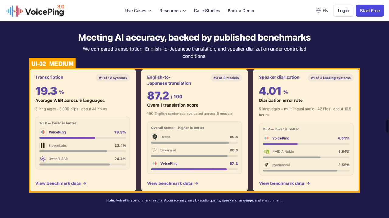Screen dimensions: 389x218
Task: Click VoicePing 87.2 score bar
Action: click(x=194, y=169)
